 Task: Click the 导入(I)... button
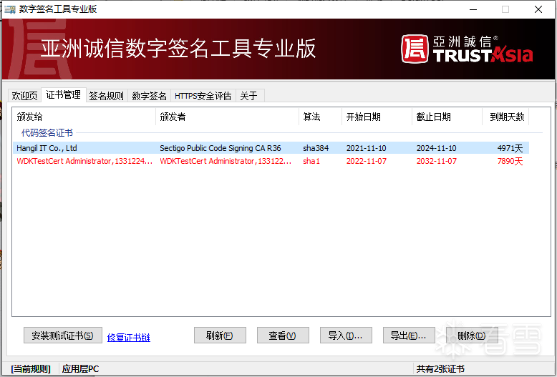click(346, 336)
